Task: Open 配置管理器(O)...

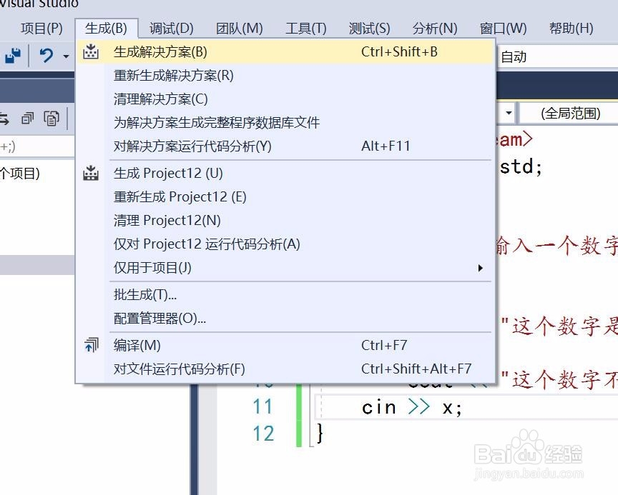Action: 285,318
